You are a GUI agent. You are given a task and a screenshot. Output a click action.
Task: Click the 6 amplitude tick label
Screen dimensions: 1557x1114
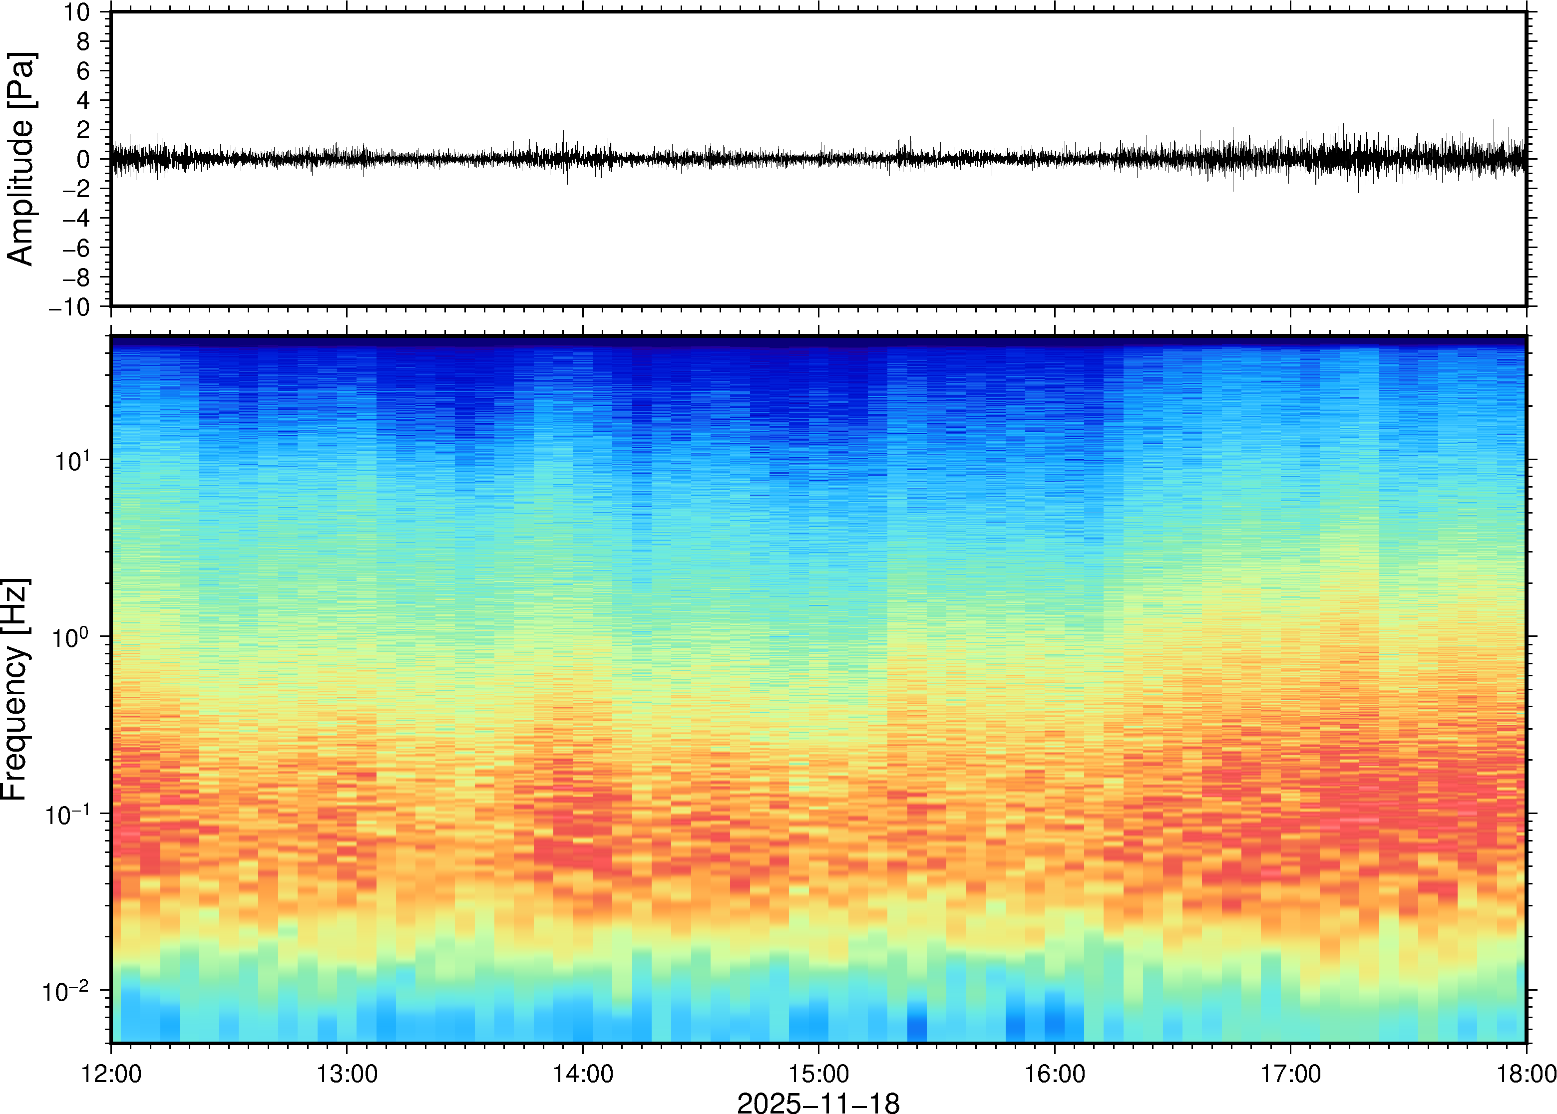pos(84,71)
